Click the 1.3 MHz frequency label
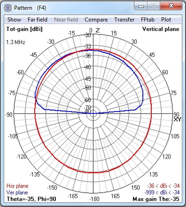Image resolution: width=186 pixels, height=207 pixels. pos(16,42)
